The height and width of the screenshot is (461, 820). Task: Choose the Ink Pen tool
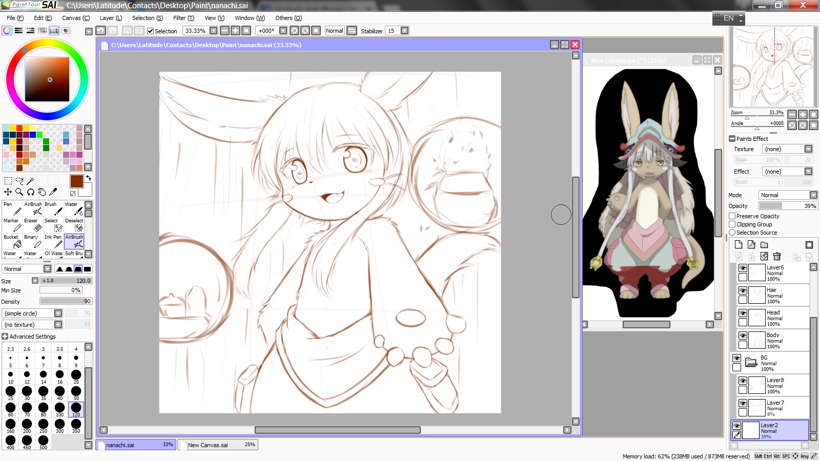point(53,241)
